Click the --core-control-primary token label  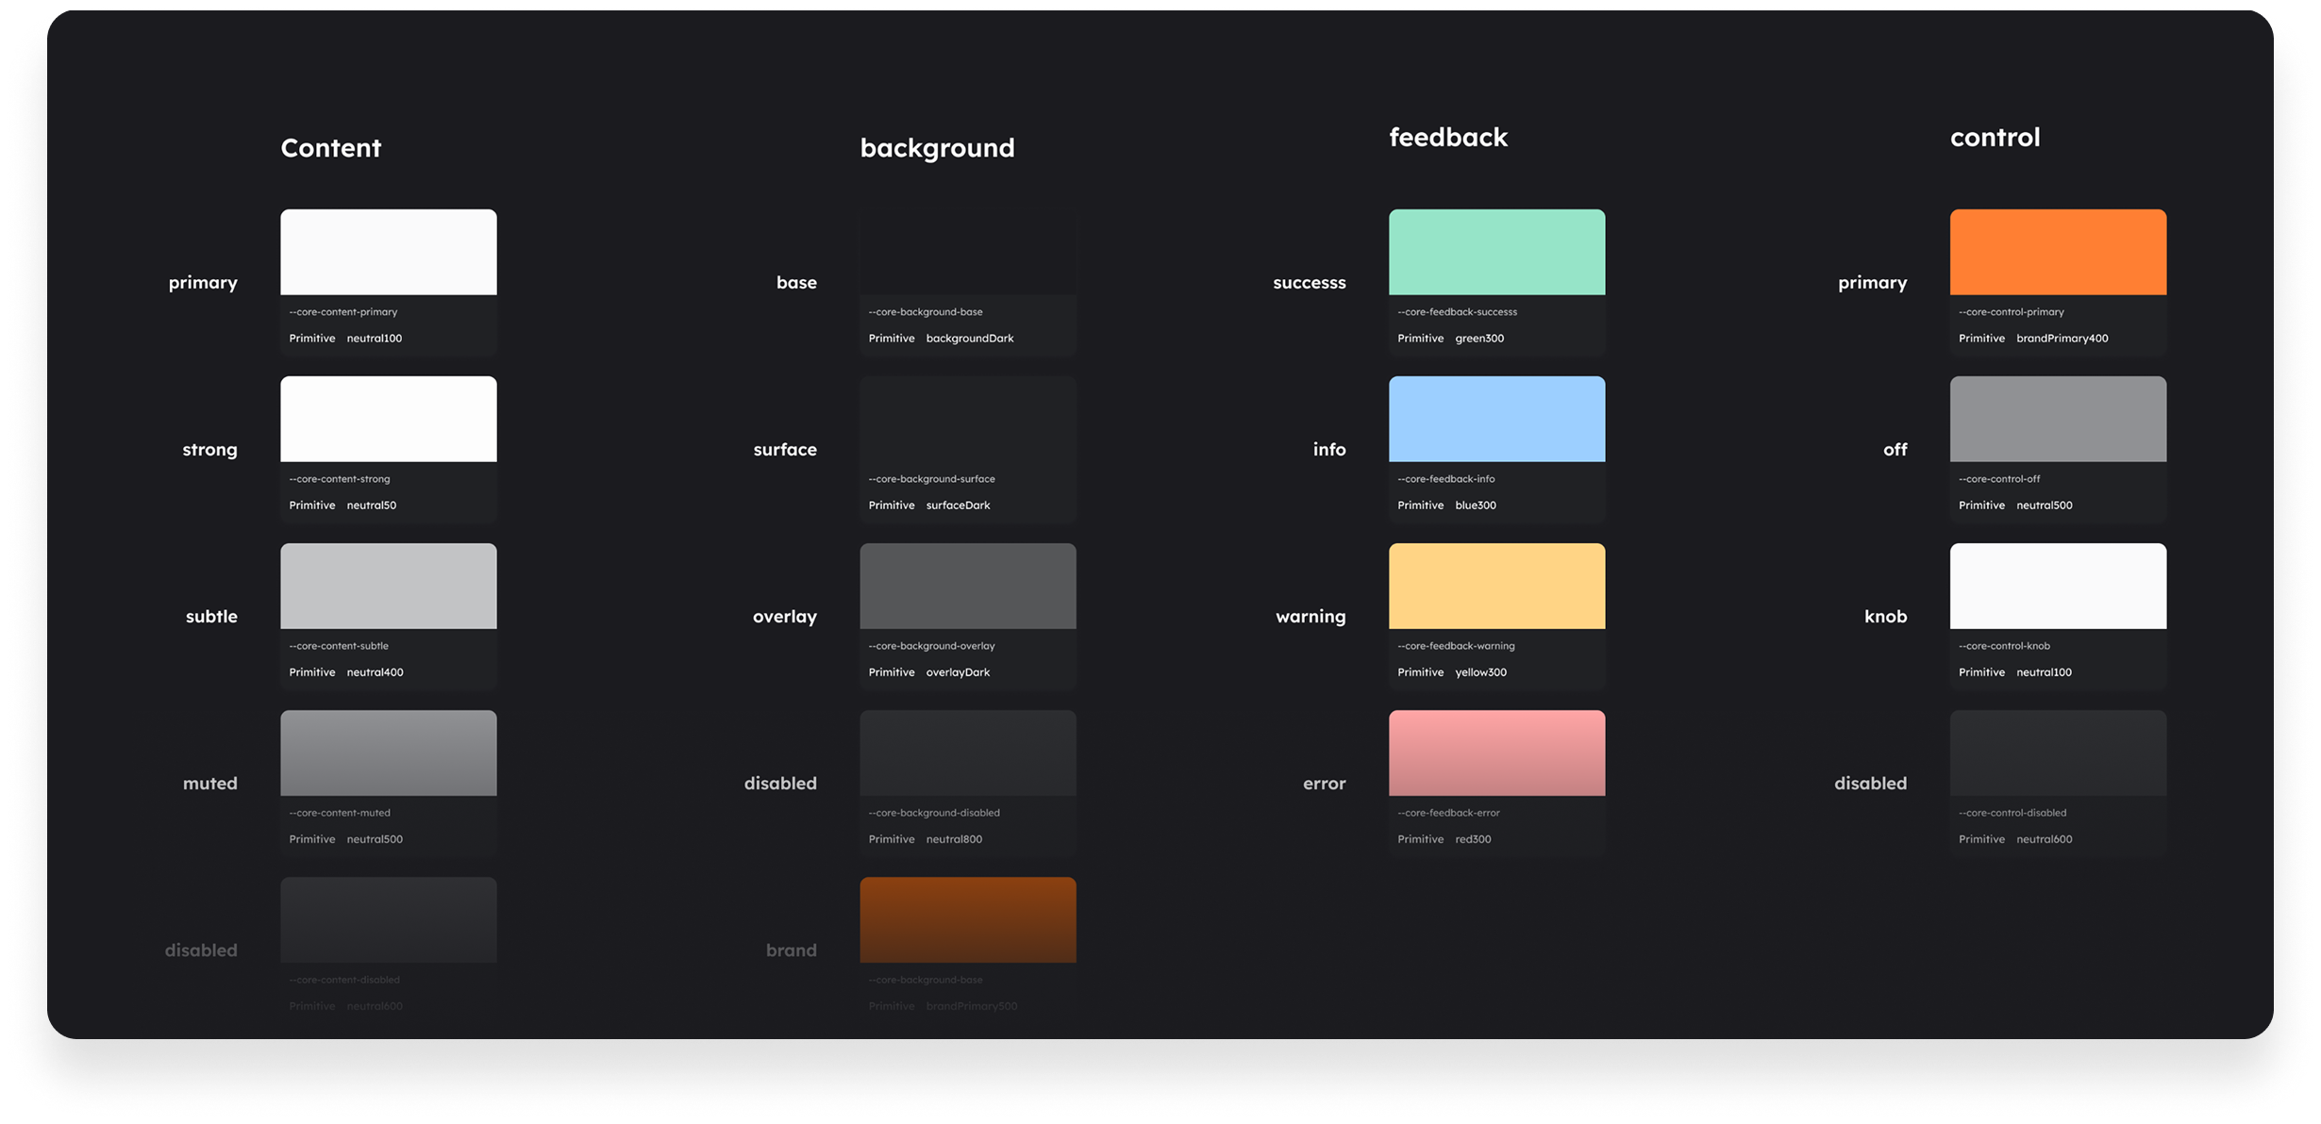pos(2011,312)
